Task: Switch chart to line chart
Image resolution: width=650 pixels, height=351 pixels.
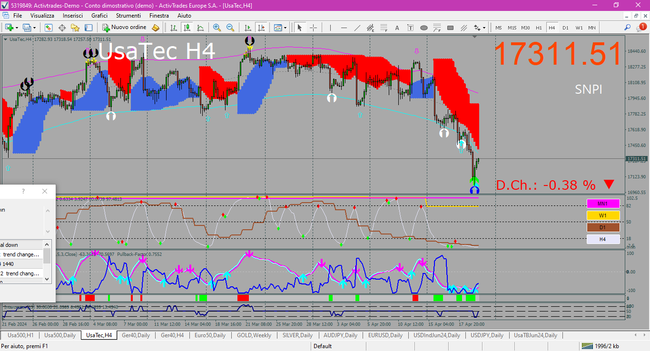Action: point(200,28)
